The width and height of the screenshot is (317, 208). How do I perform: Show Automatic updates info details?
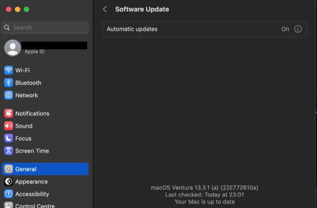(298, 29)
